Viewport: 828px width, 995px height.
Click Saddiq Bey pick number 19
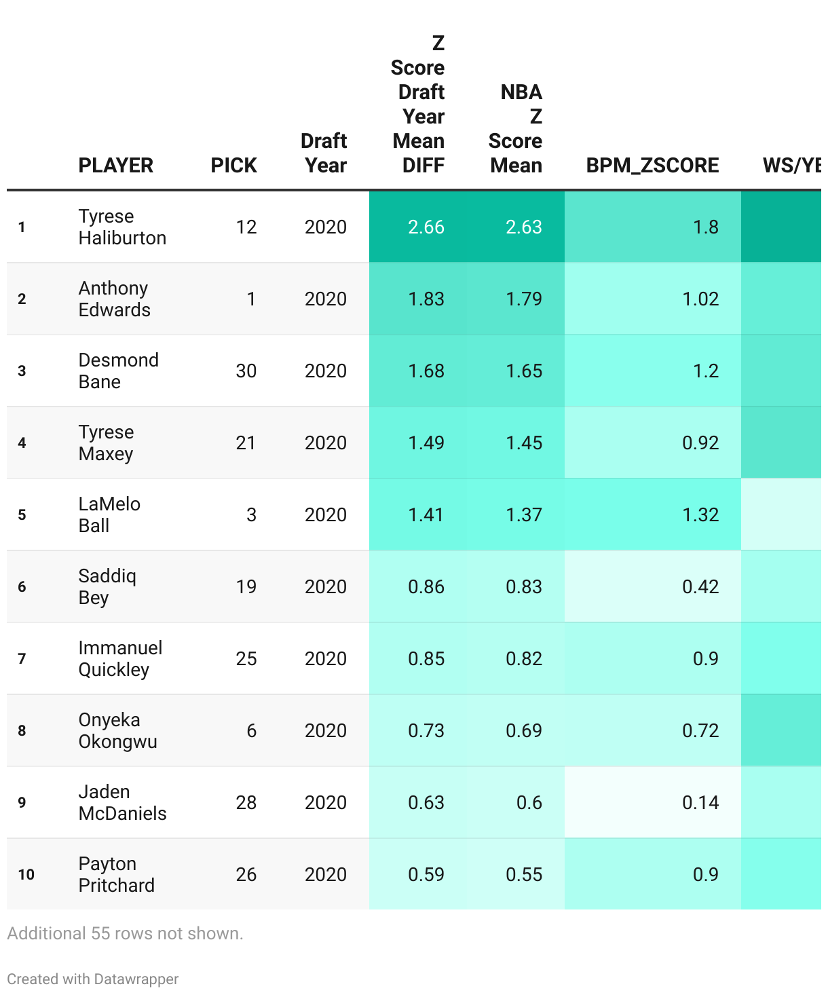246,586
